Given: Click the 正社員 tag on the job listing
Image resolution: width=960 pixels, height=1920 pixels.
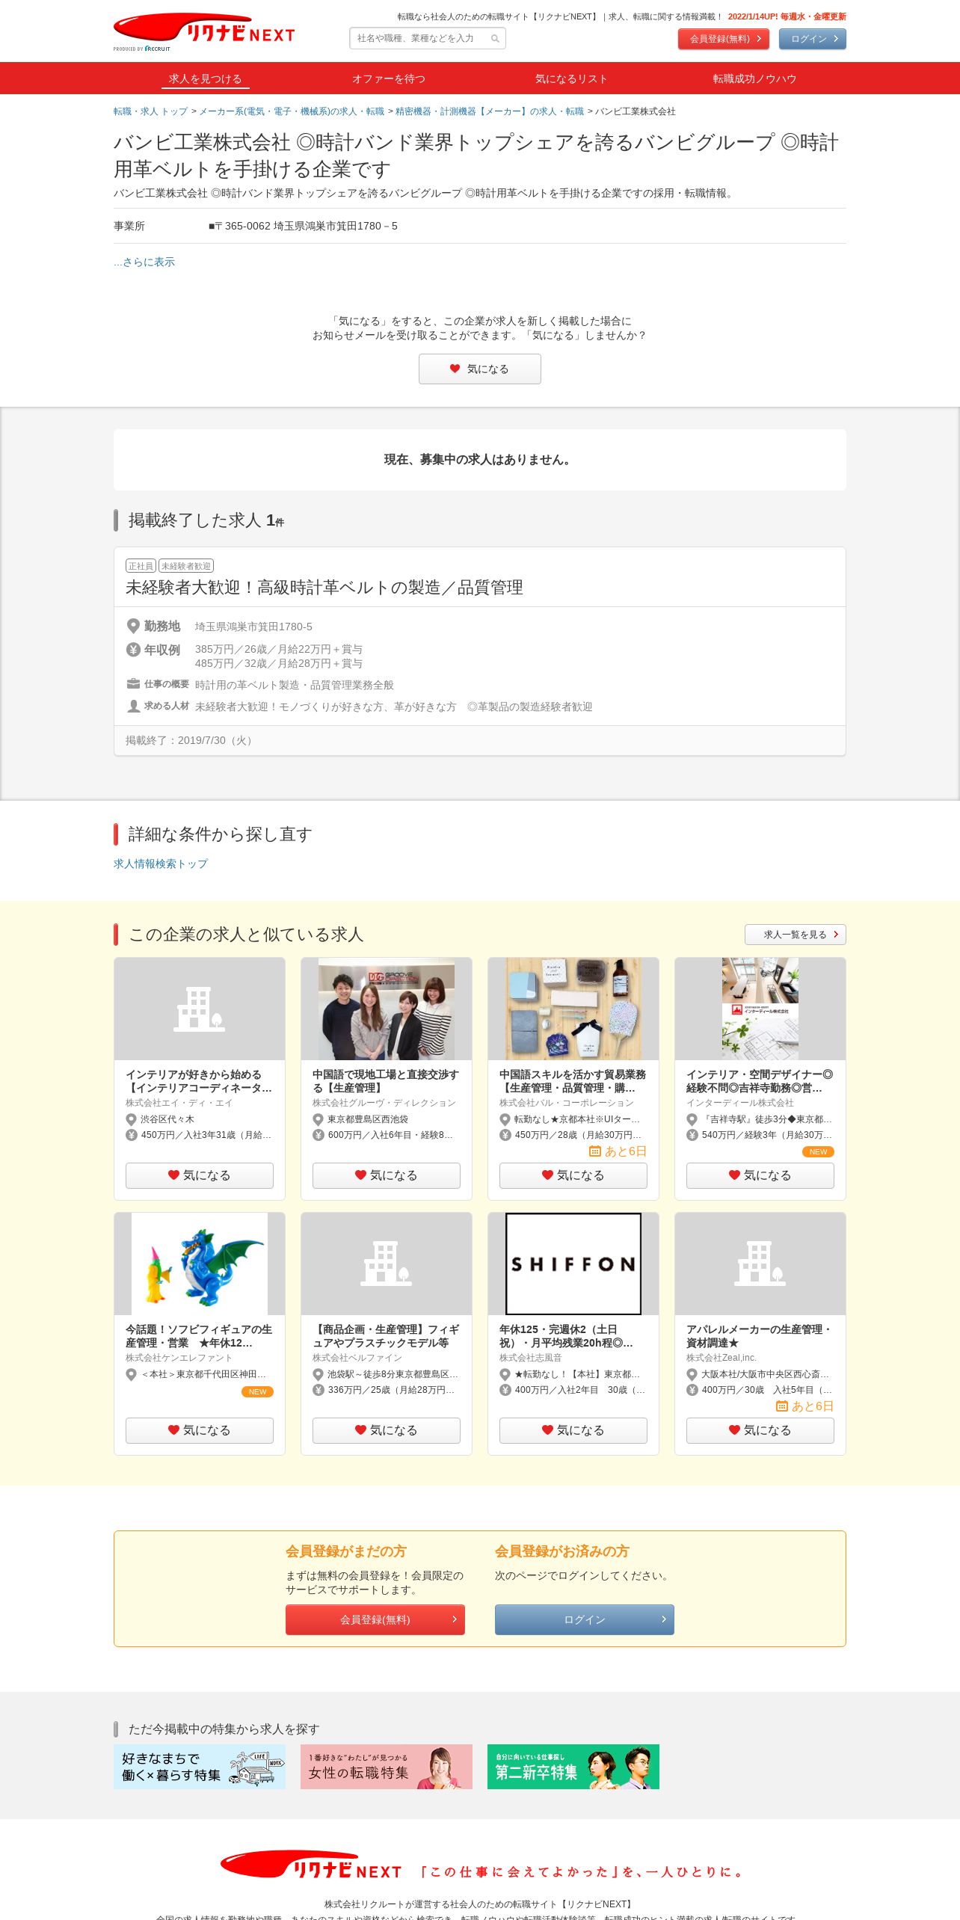Looking at the screenshot, I should 141,566.
